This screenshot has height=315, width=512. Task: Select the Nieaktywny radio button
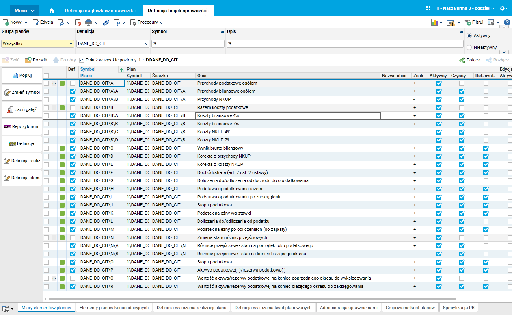(469, 47)
